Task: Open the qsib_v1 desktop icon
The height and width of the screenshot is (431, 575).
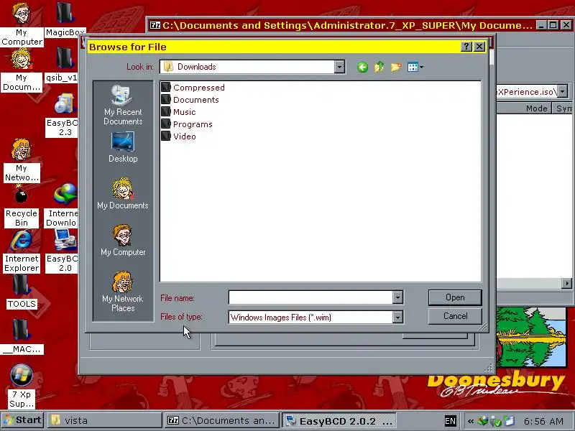Action: pyautogui.click(x=63, y=65)
